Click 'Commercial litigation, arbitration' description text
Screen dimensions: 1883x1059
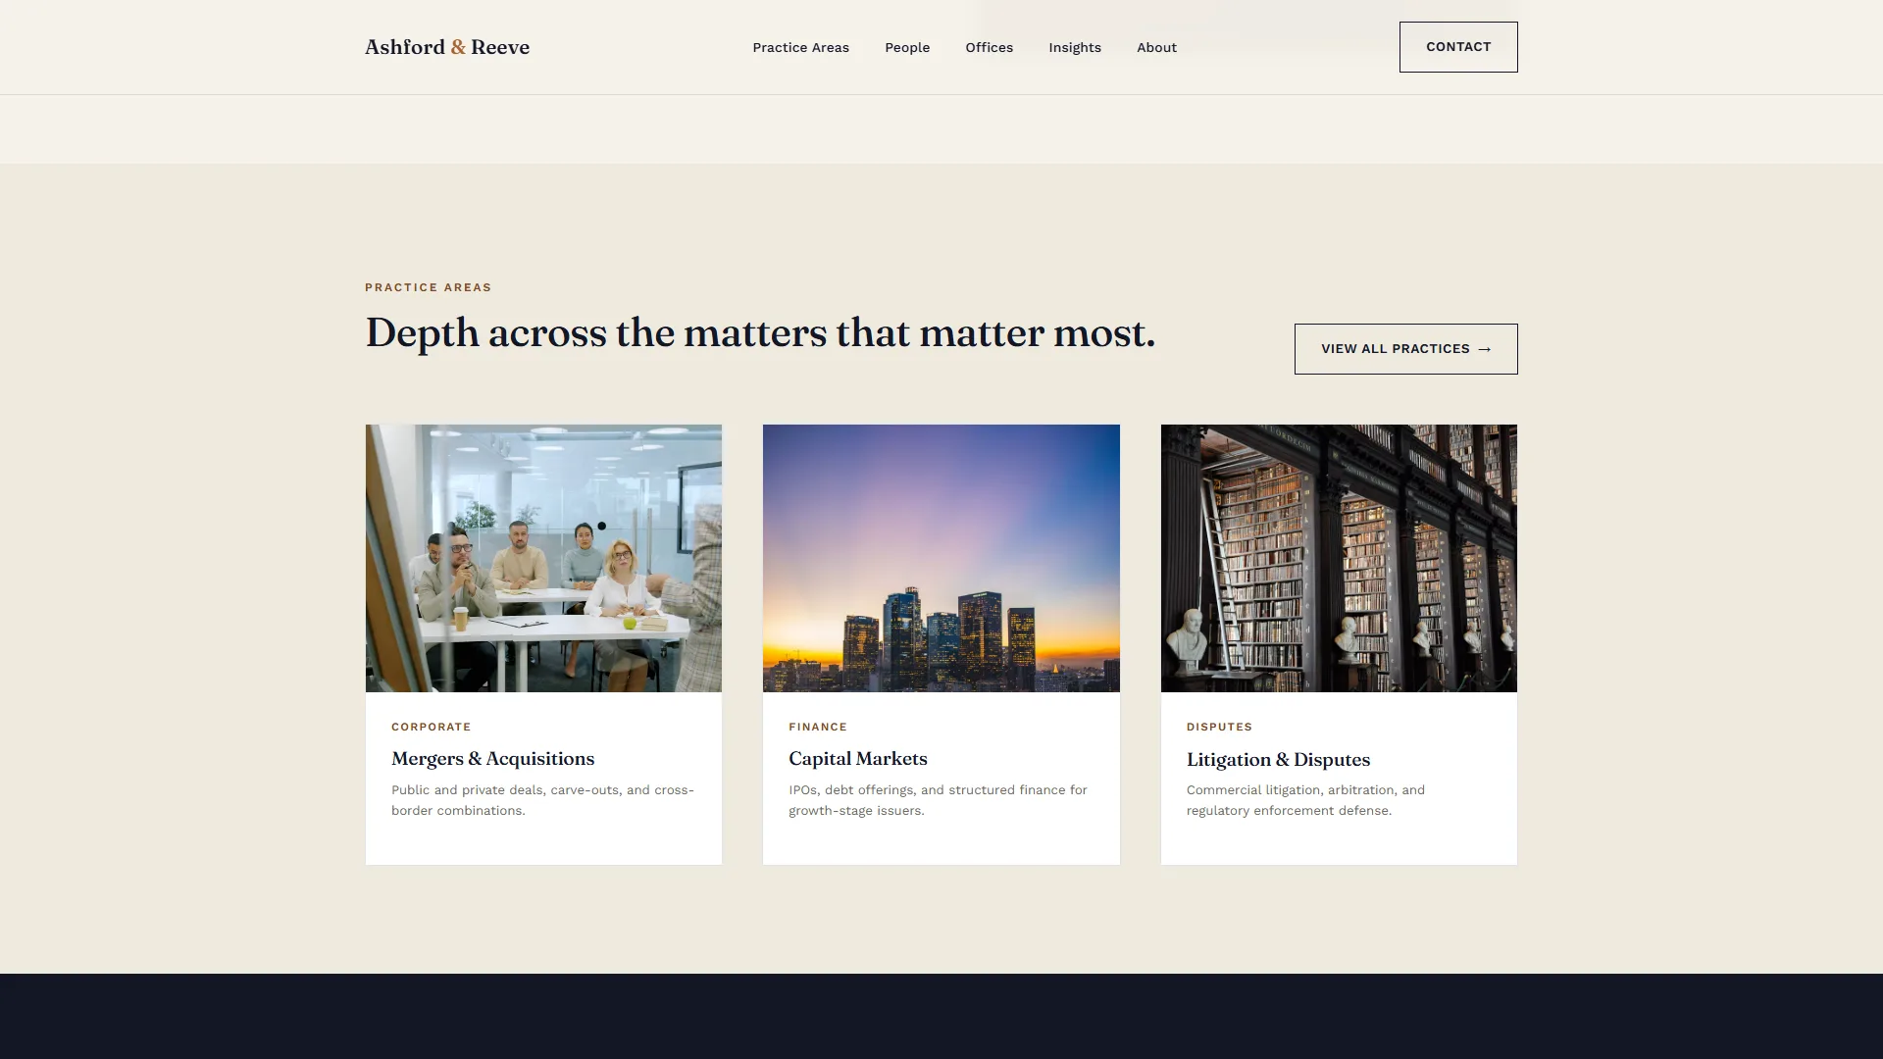click(1305, 800)
